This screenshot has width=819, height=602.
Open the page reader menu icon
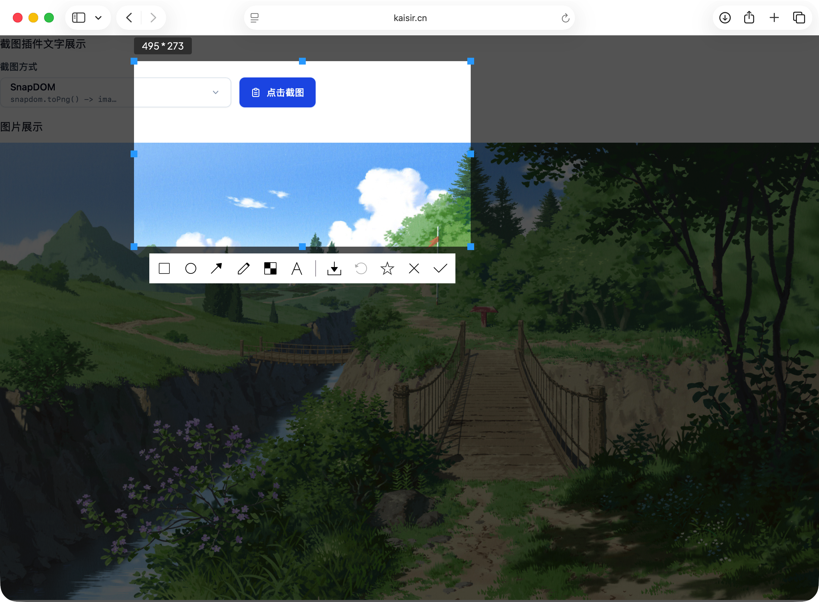tap(255, 18)
